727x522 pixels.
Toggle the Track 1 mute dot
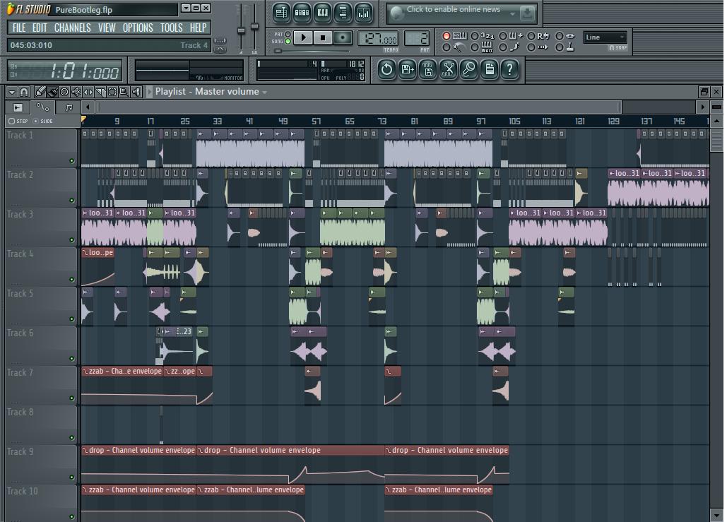coord(71,161)
